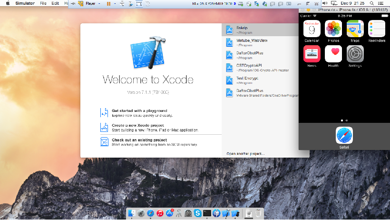Click Create a new Xcode project
Image resolution: width=390 pixels, height=220 pixels.
coord(138,125)
